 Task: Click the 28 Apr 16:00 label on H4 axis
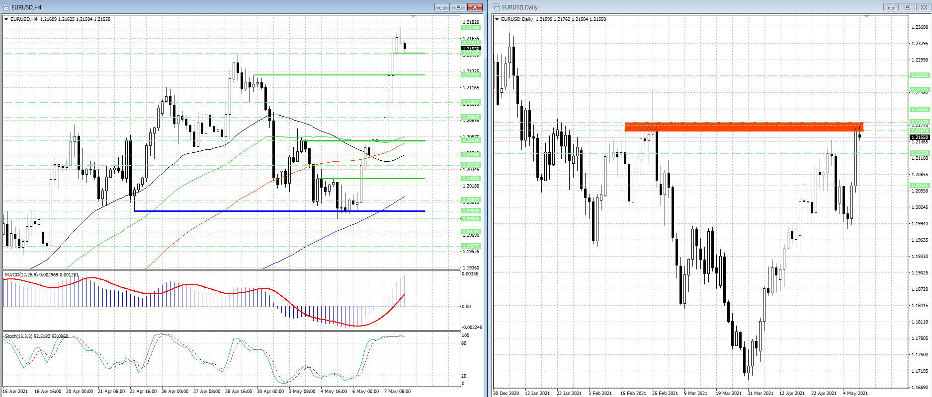[239, 392]
